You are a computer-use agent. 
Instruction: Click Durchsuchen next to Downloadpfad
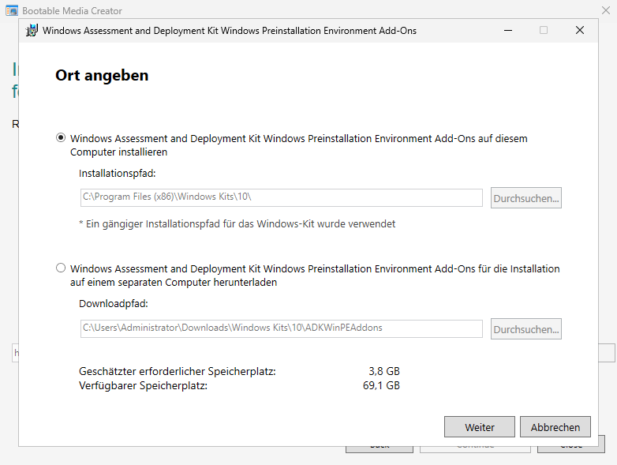point(525,328)
